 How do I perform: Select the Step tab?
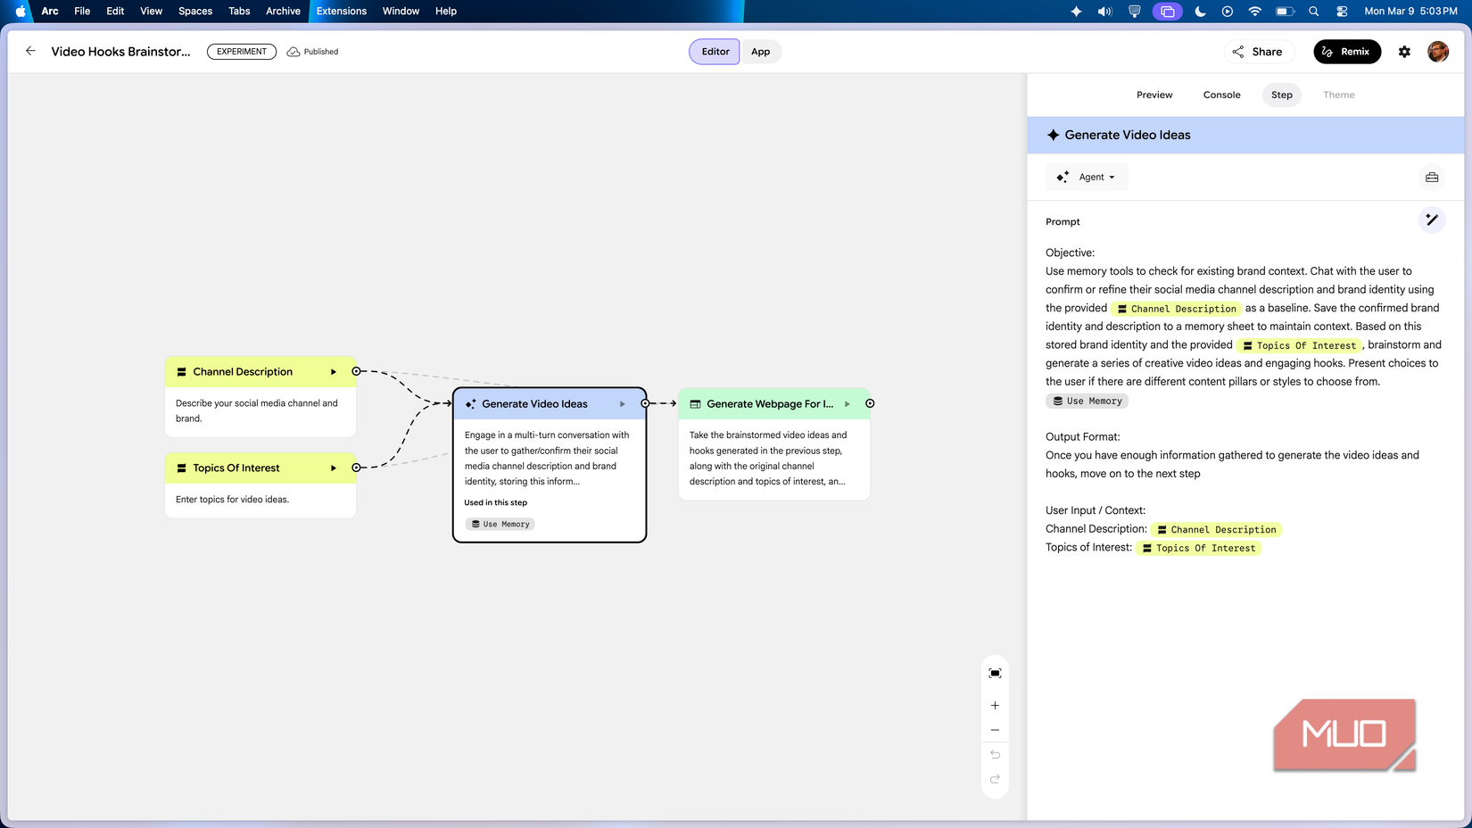[1281, 95]
